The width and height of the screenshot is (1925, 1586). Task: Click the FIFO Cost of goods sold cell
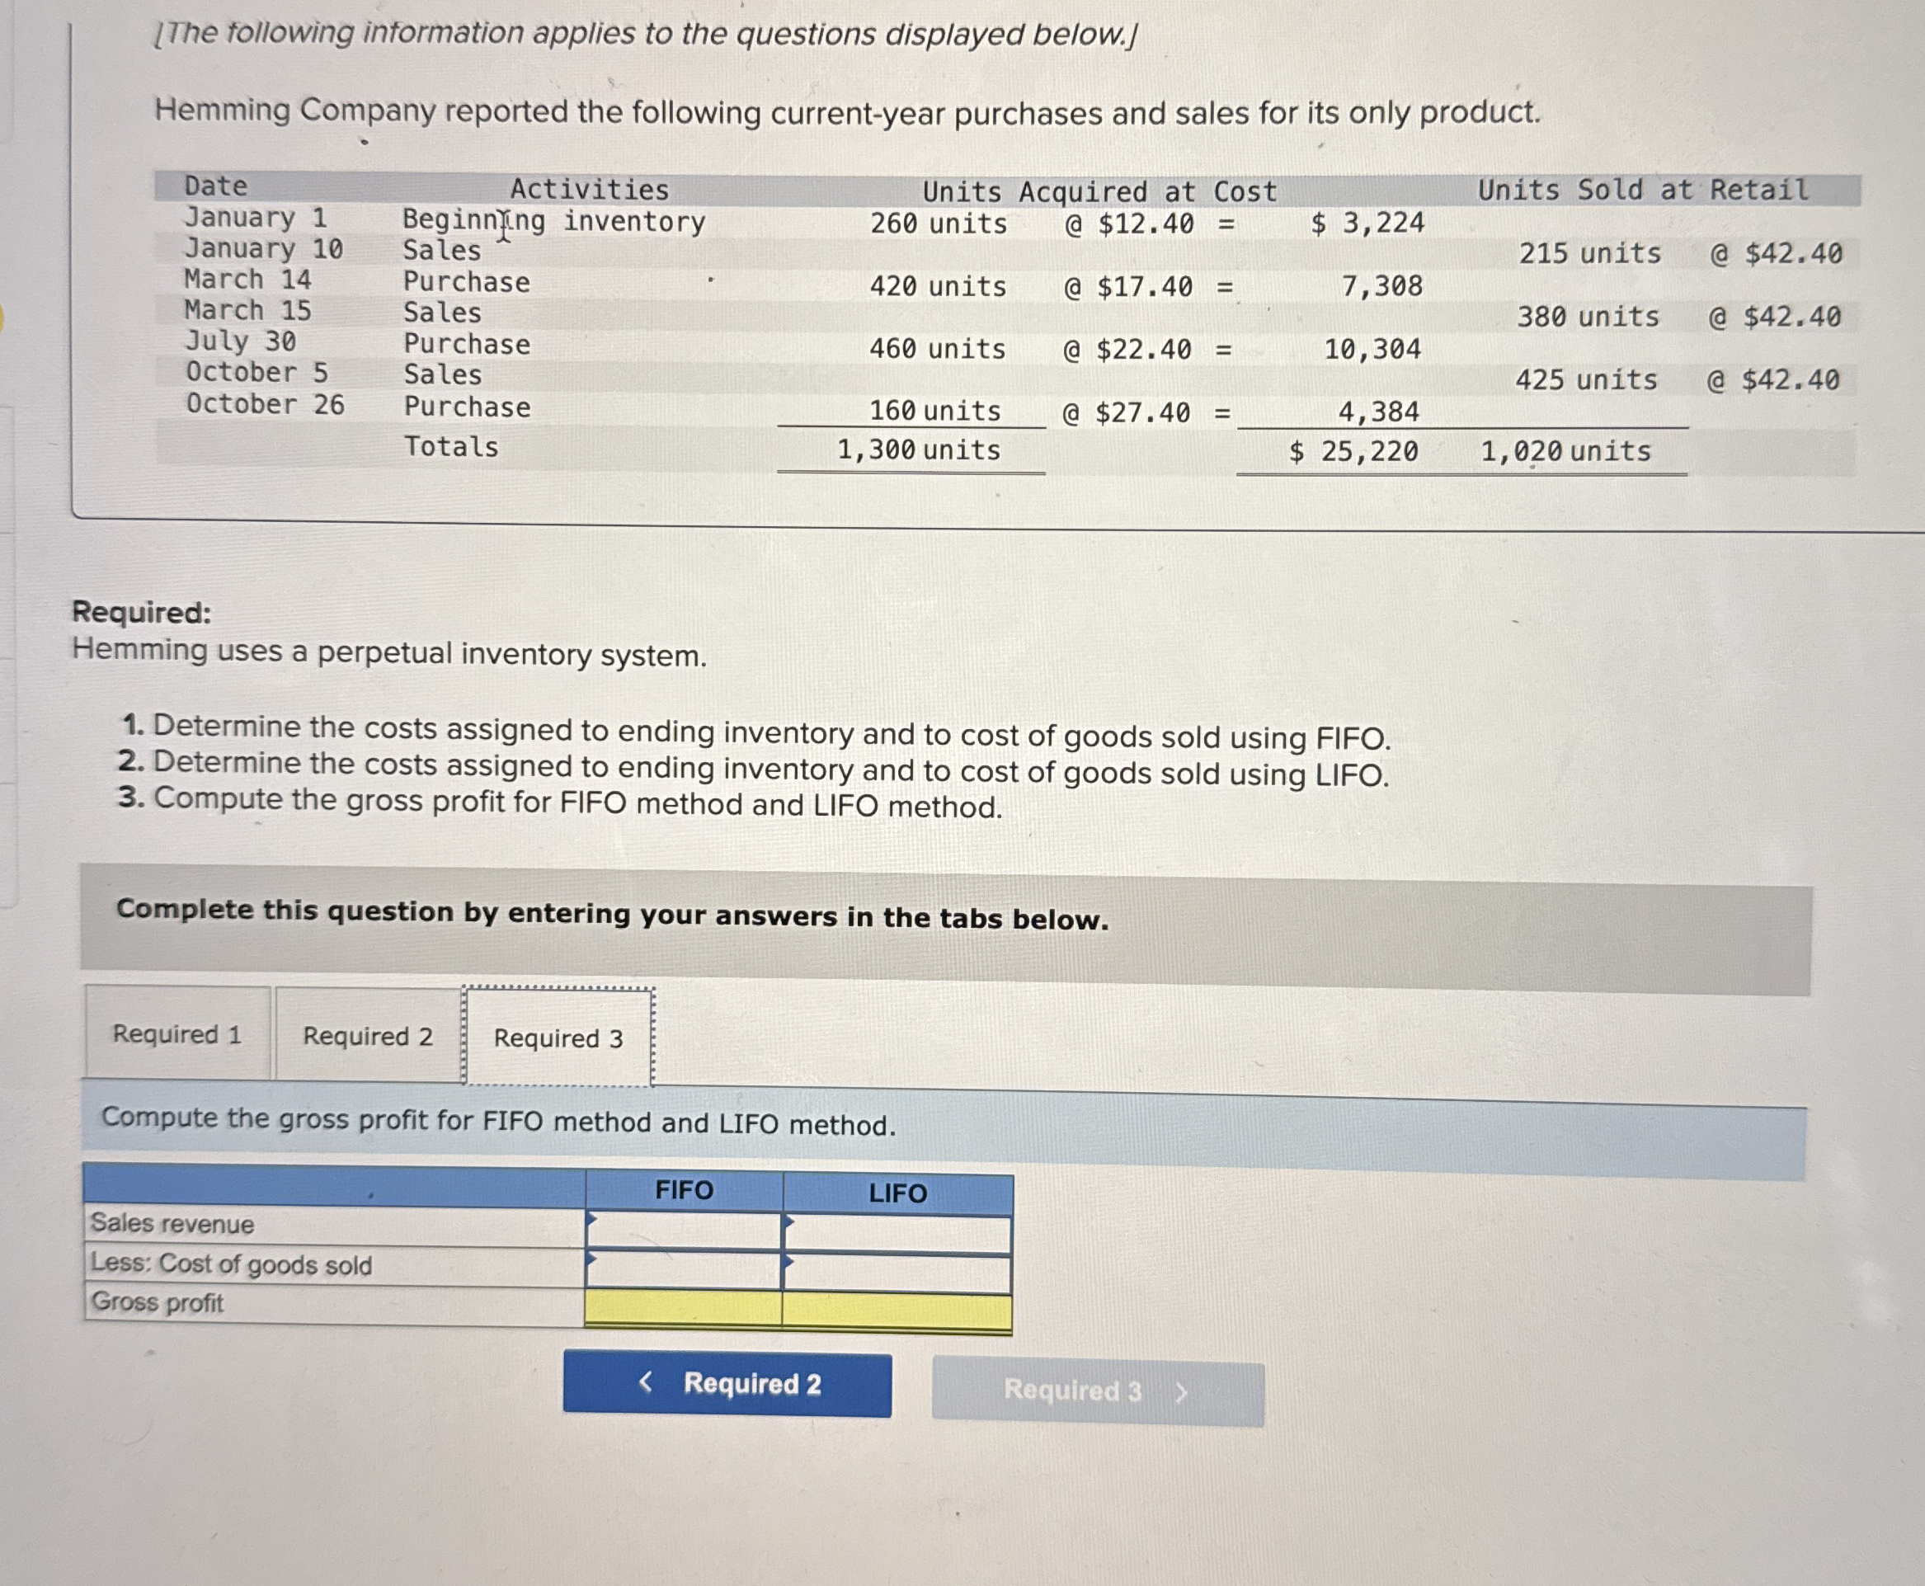pyautogui.click(x=684, y=1269)
